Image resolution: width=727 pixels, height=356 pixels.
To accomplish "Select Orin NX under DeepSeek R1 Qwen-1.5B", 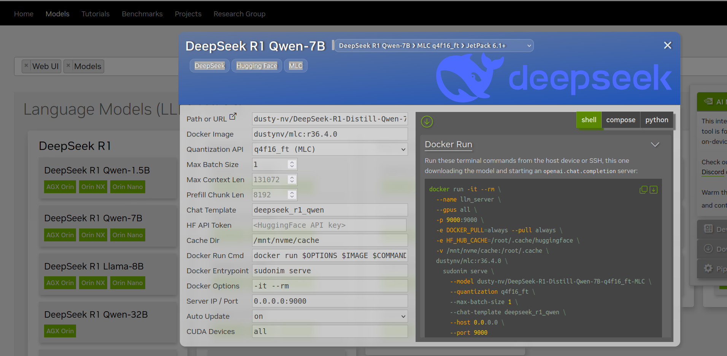I will [x=93, y=187].
